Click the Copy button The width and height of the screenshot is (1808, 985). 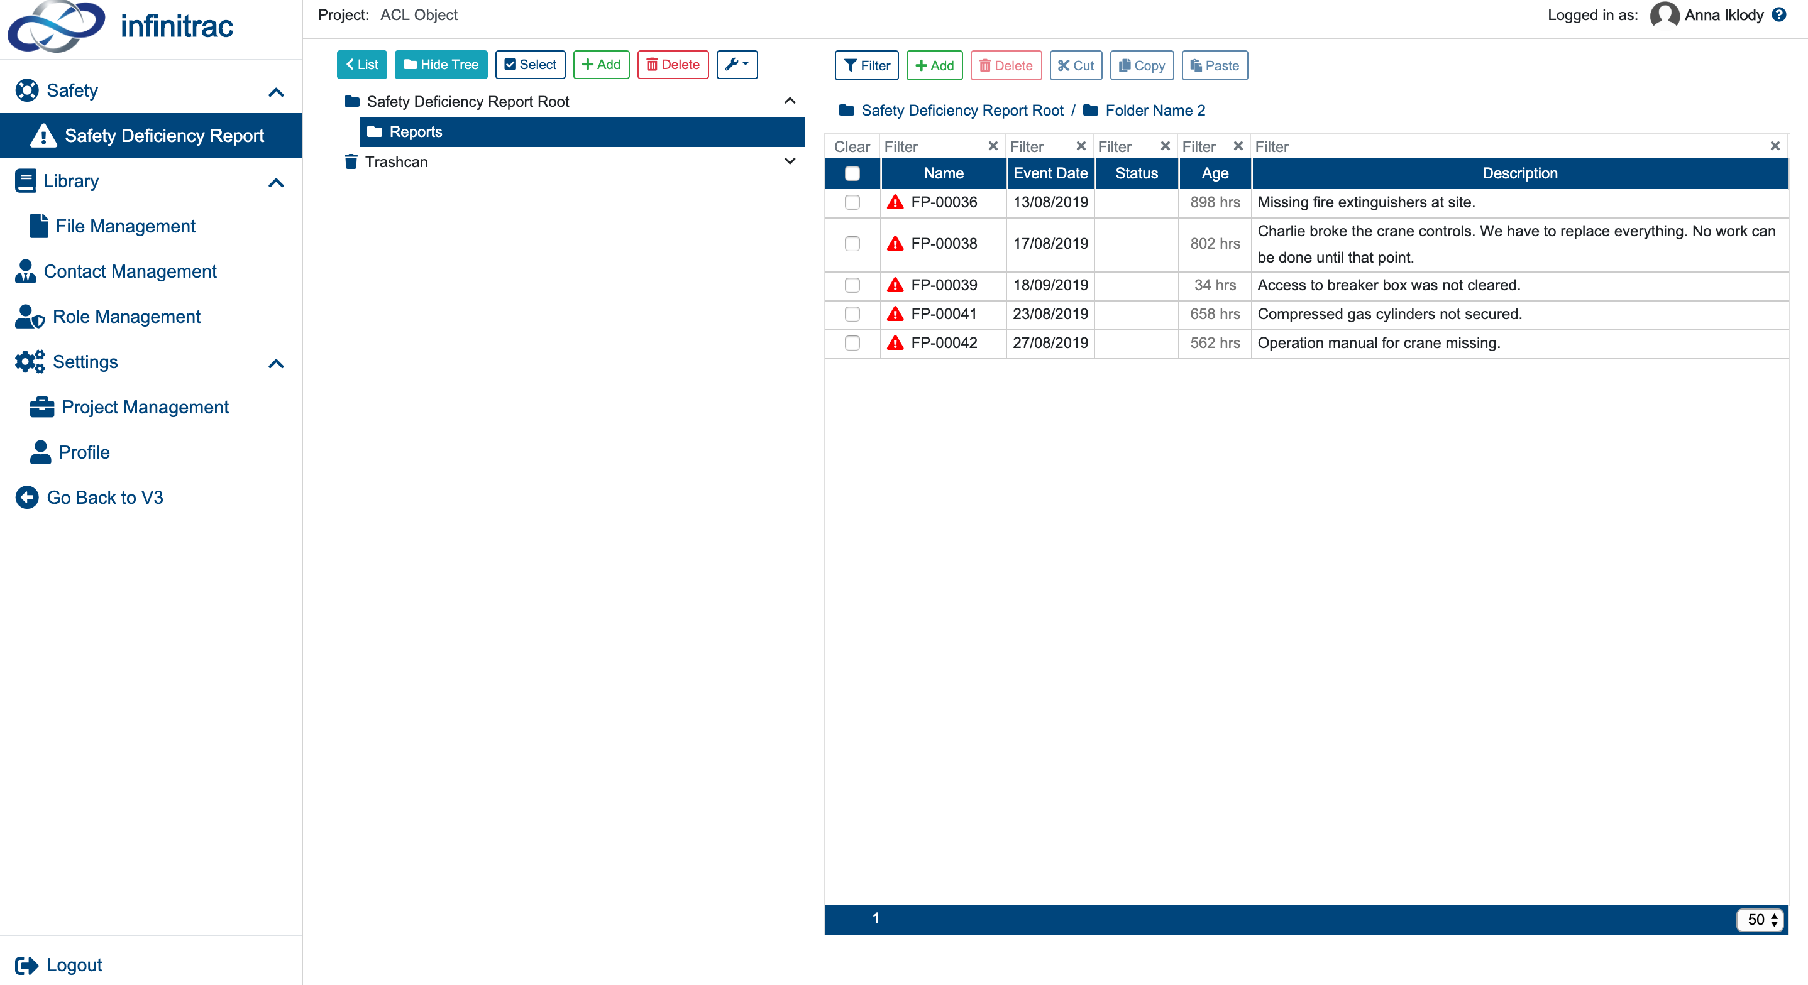coord(1141,65)
